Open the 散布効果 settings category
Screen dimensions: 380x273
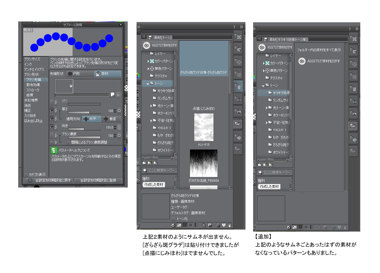[33, 85]
